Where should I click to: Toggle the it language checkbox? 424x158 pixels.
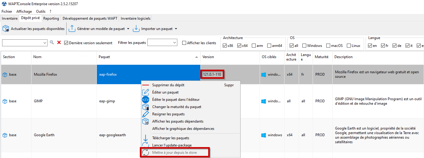tap(407, 46)
